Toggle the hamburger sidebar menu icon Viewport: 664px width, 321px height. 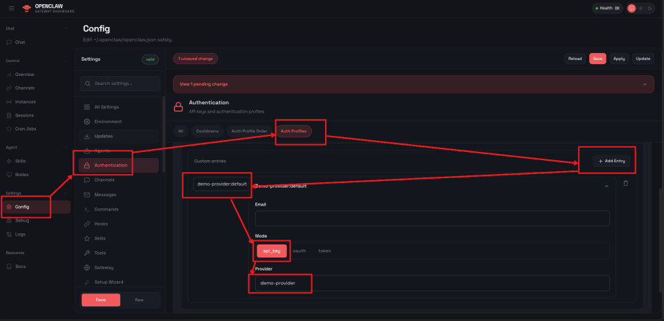(x=11, y=8)
